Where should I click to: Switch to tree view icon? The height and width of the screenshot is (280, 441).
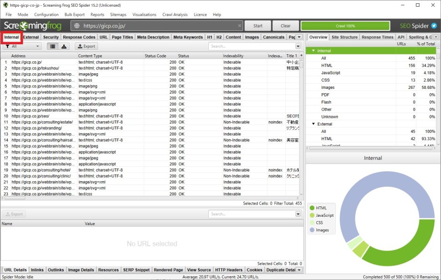coord(64,47)
